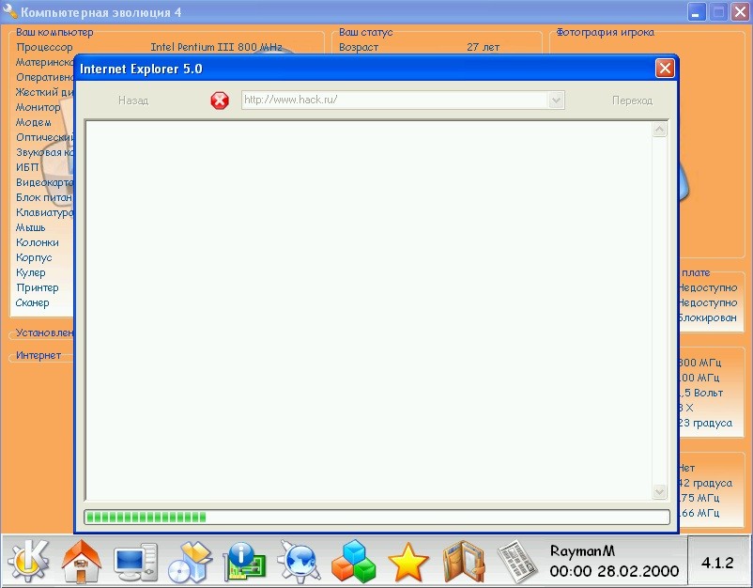This screenshot has height=588, width=753.
Task: Open the circuit board info icon
Action: click(244, 561)
